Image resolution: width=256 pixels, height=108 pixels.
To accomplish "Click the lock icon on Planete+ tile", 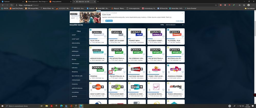I will tap(91, 90).
